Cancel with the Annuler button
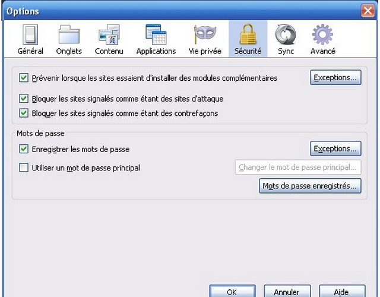The height and width of the screenshot is (297, 380). pyautogui.click(x=287, y=291)
